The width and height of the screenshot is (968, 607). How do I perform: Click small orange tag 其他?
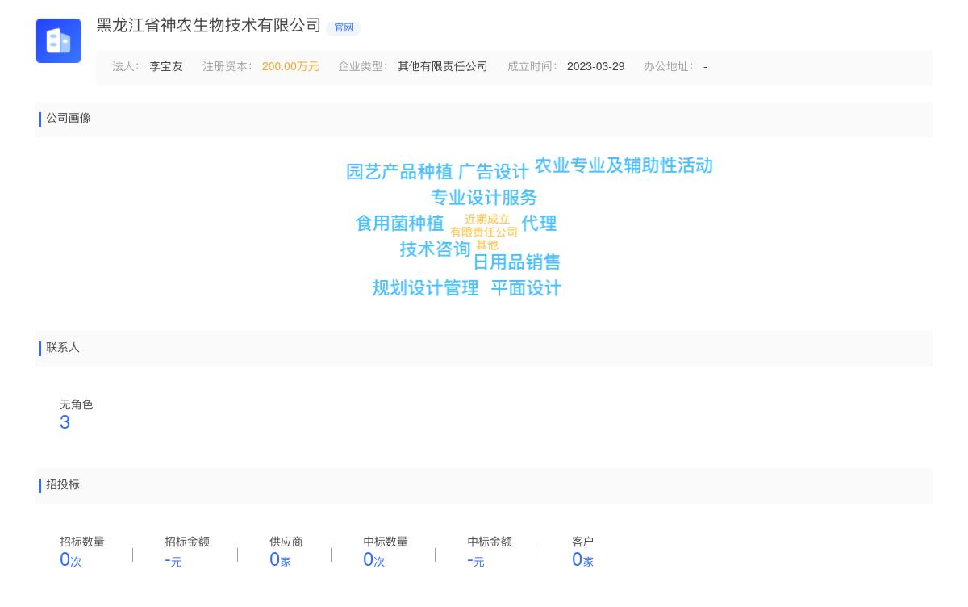(487, 245)
